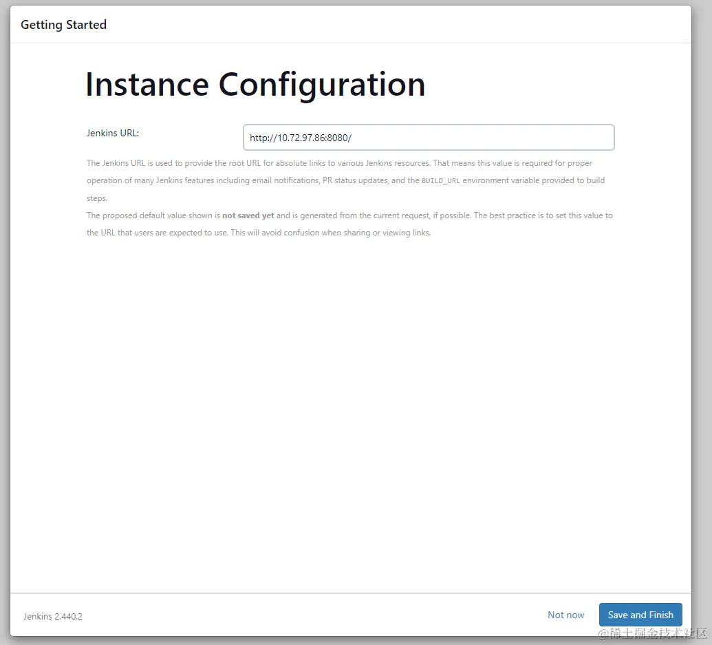Click the bold 'not saved yet' text
712x645 pixels.
tap(248, 215)
